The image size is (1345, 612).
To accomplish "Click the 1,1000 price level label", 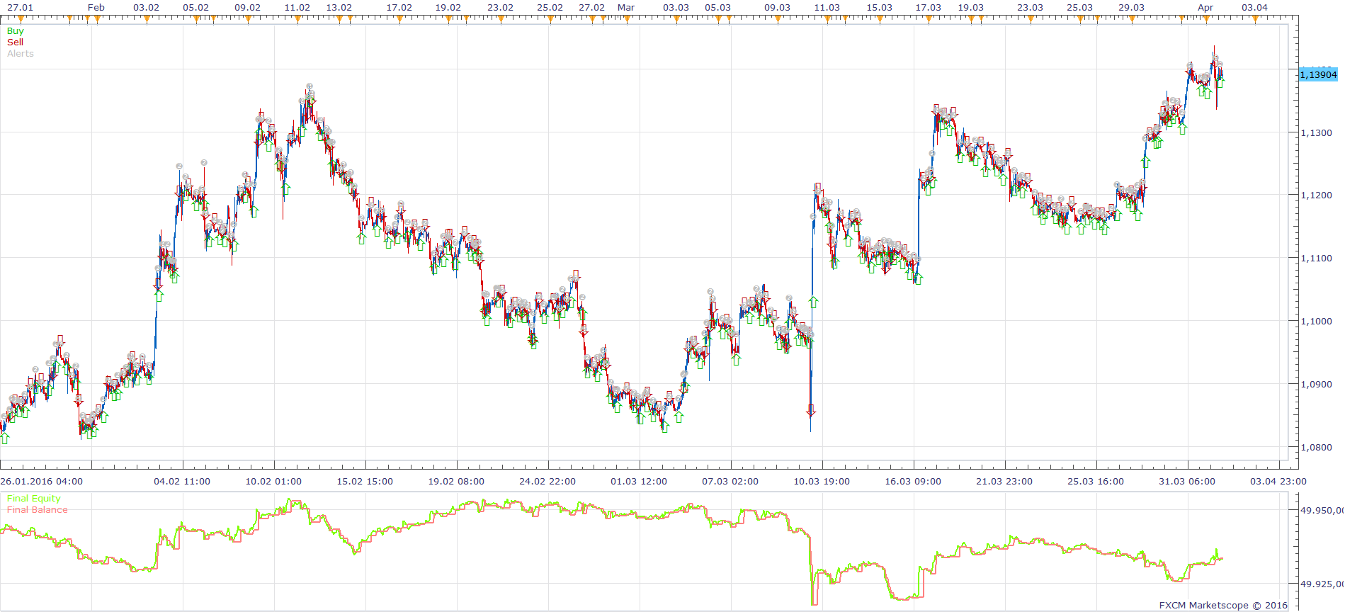I will pyautogui.click(x=1317, y=322).
